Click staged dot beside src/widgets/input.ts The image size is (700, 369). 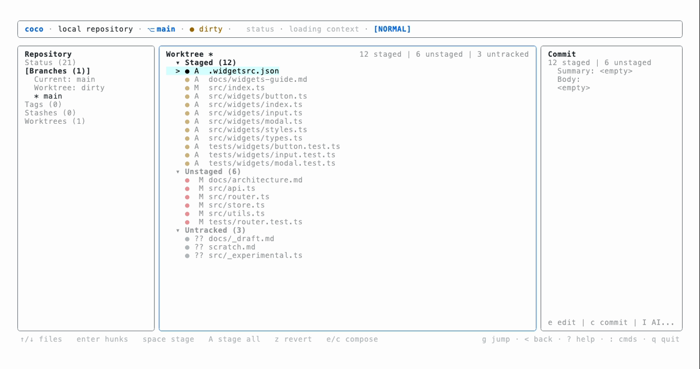187,113
